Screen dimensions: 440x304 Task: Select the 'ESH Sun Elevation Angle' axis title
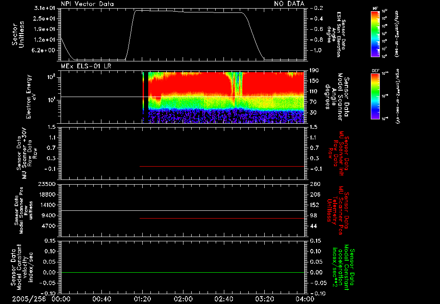click(x=336, y=34)
